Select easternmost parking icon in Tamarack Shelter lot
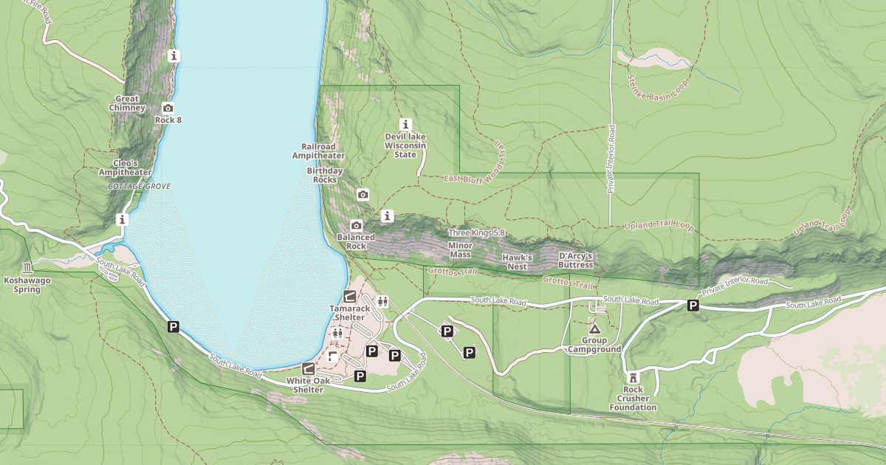This screenshot has width=886, height=465. (x=395, y=356)
